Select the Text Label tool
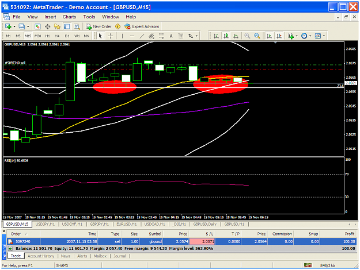Viewport: 360px width, 270px height. (181, 36)
